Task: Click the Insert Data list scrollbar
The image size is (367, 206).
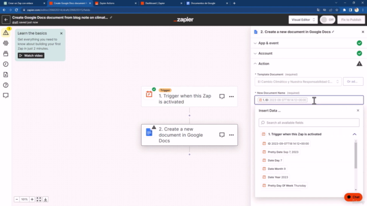Action: [356, 155]
